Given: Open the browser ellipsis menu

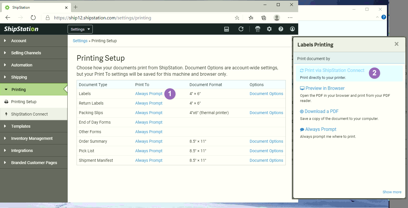Looking at the screenshot, I should click(x=290, y=18).
